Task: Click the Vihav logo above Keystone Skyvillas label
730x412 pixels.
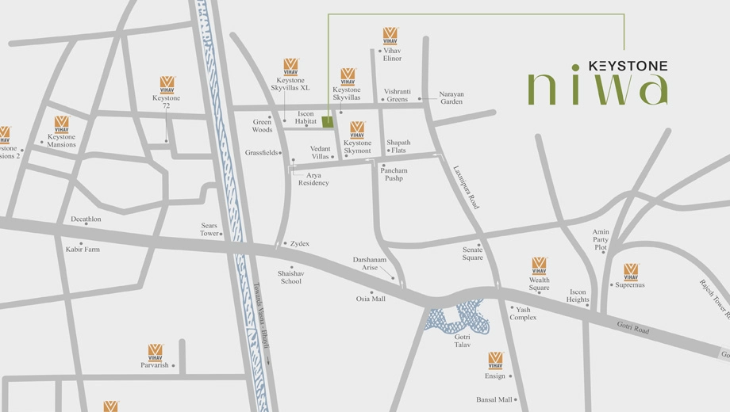Action: [x=348, y=77]
